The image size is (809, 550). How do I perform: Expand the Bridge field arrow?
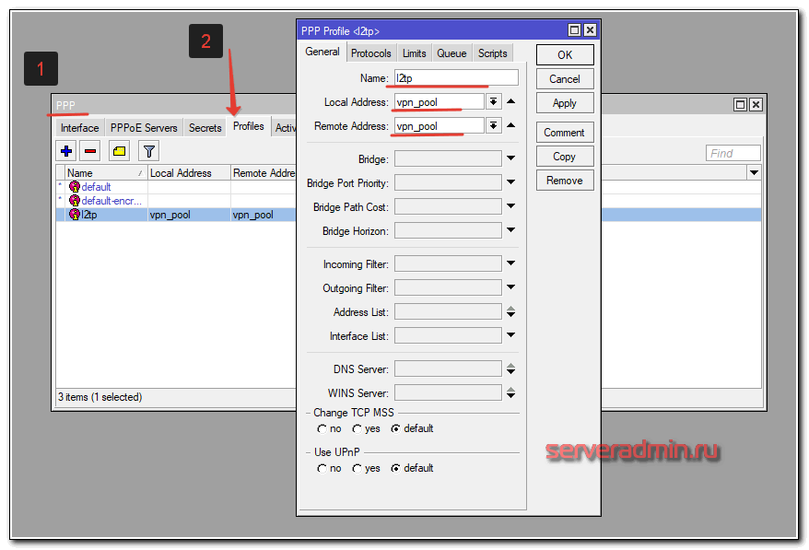click(x=510, y=158)
